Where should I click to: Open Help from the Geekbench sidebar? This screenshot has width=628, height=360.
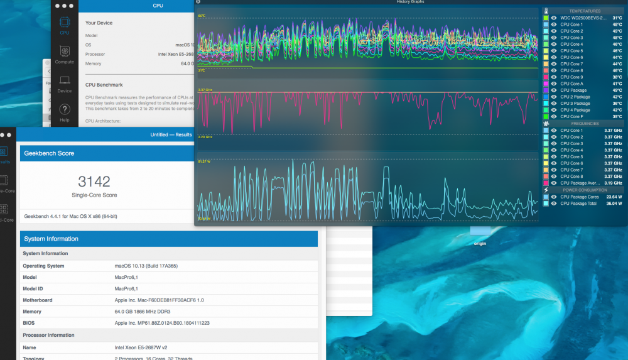pos(65,113)
